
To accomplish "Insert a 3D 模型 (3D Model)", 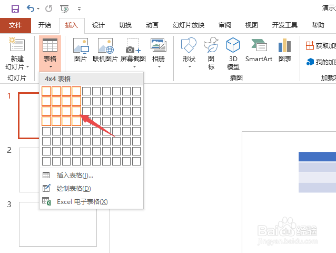I will (x=233, y=53).
